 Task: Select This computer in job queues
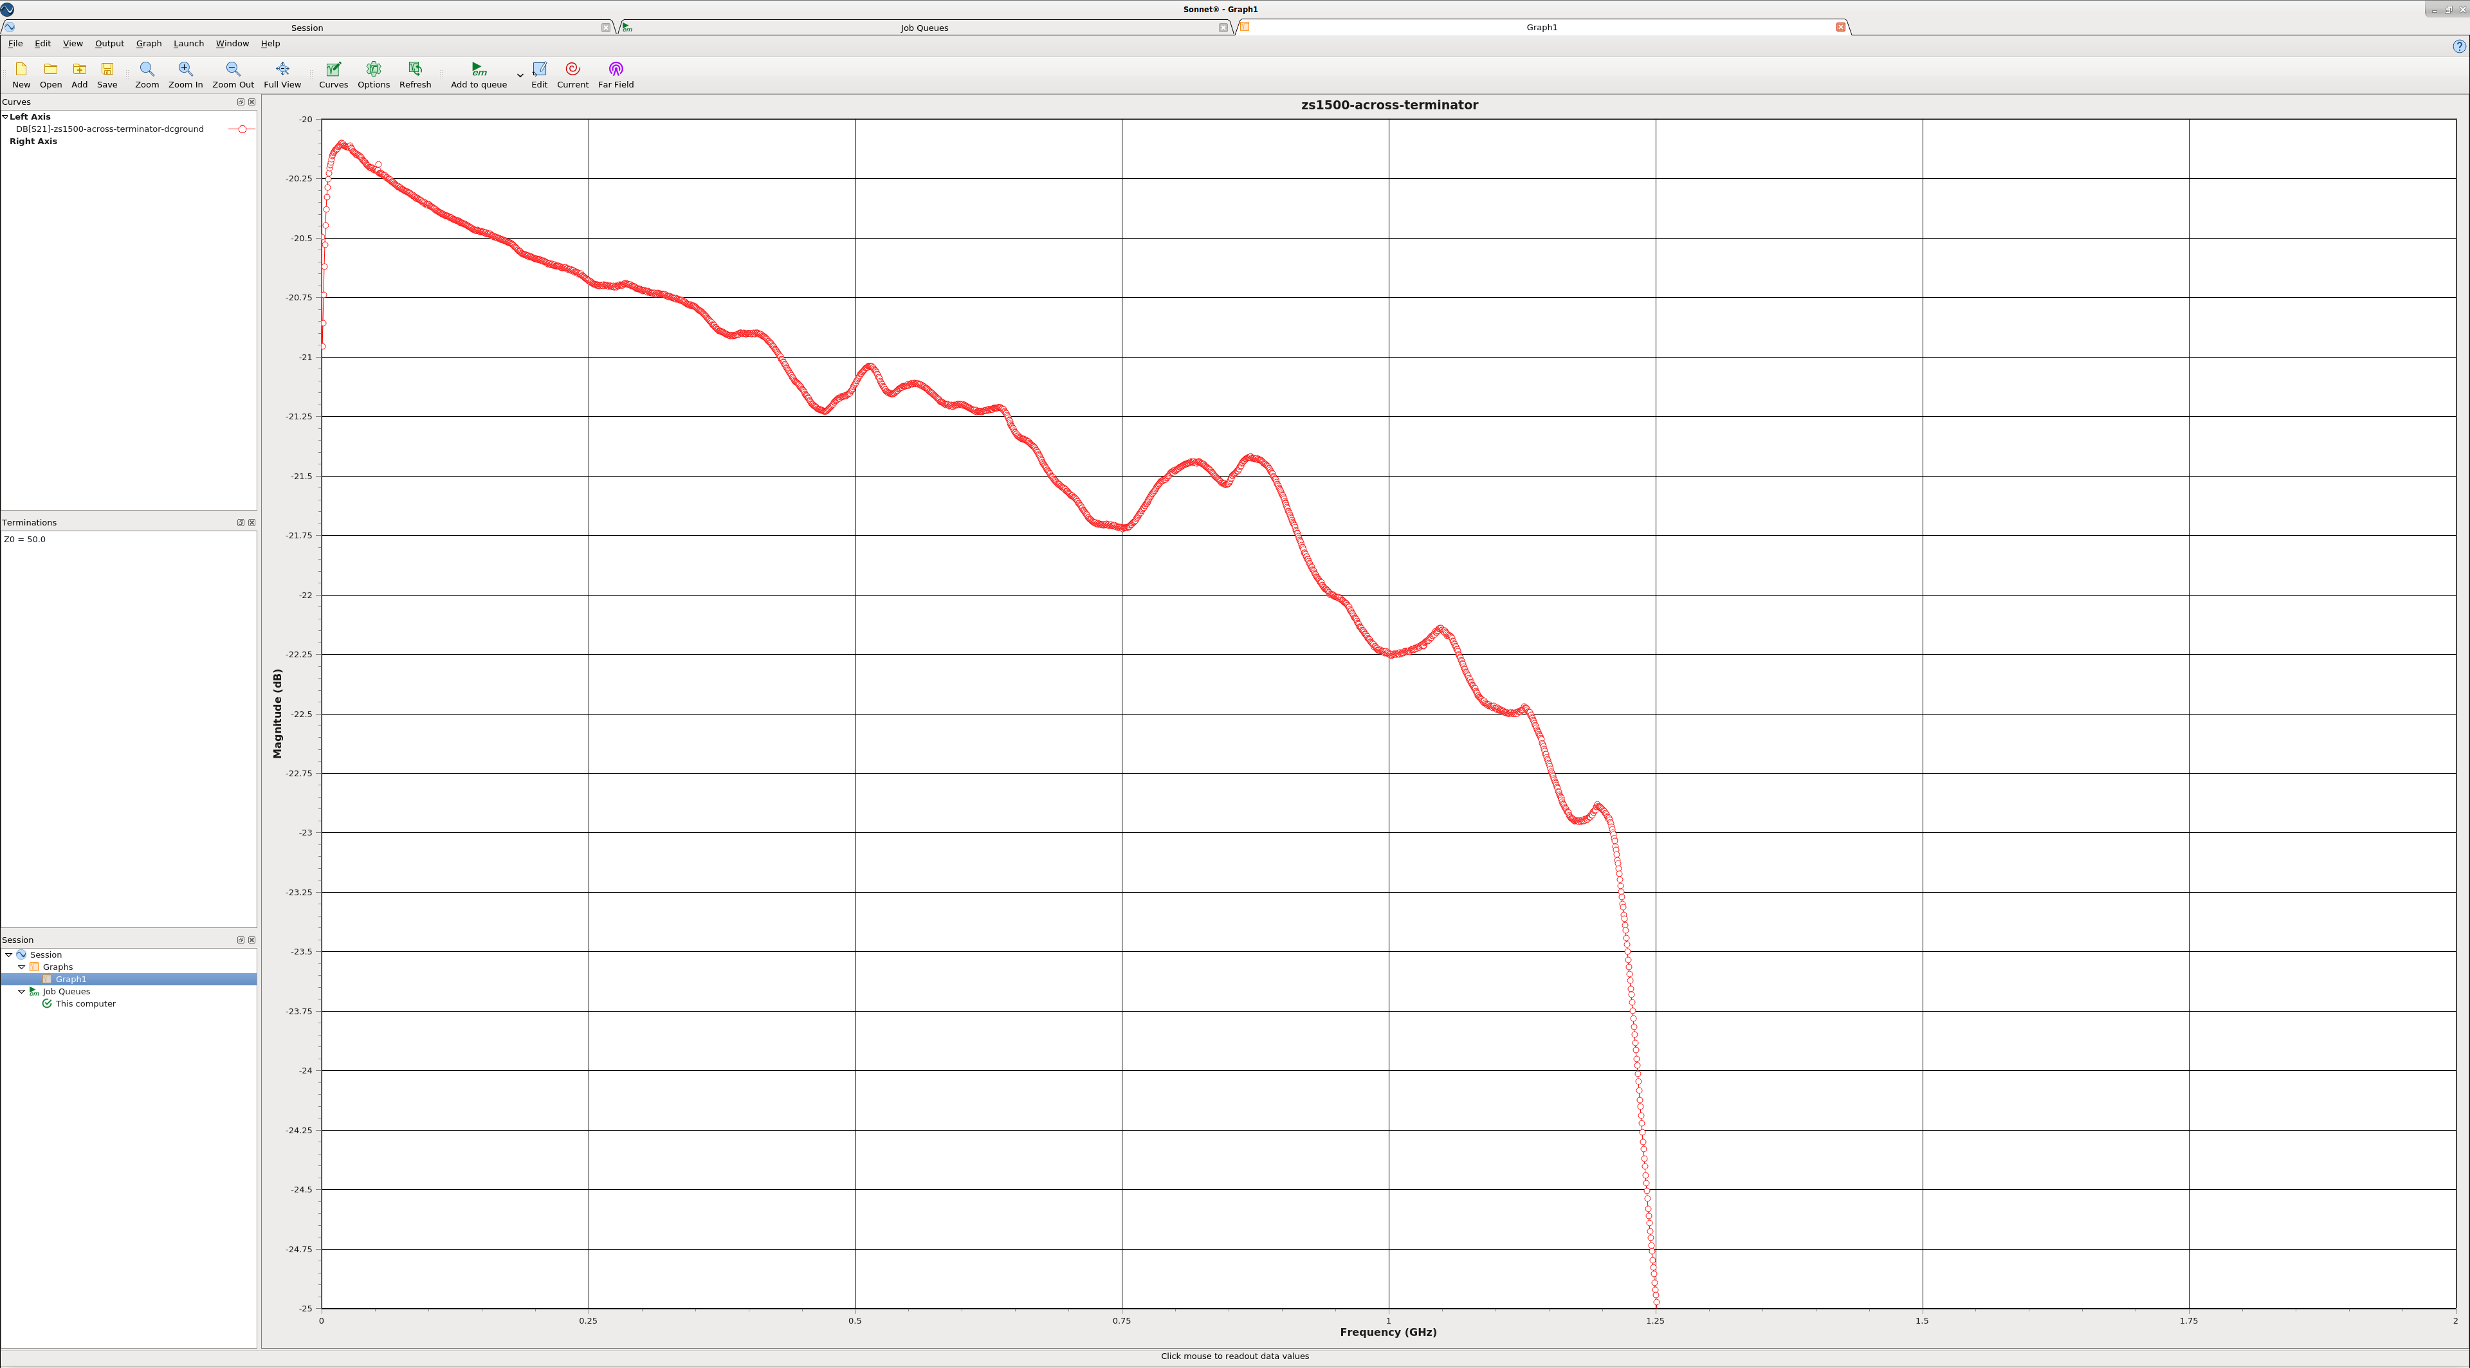coord(84,1004)
